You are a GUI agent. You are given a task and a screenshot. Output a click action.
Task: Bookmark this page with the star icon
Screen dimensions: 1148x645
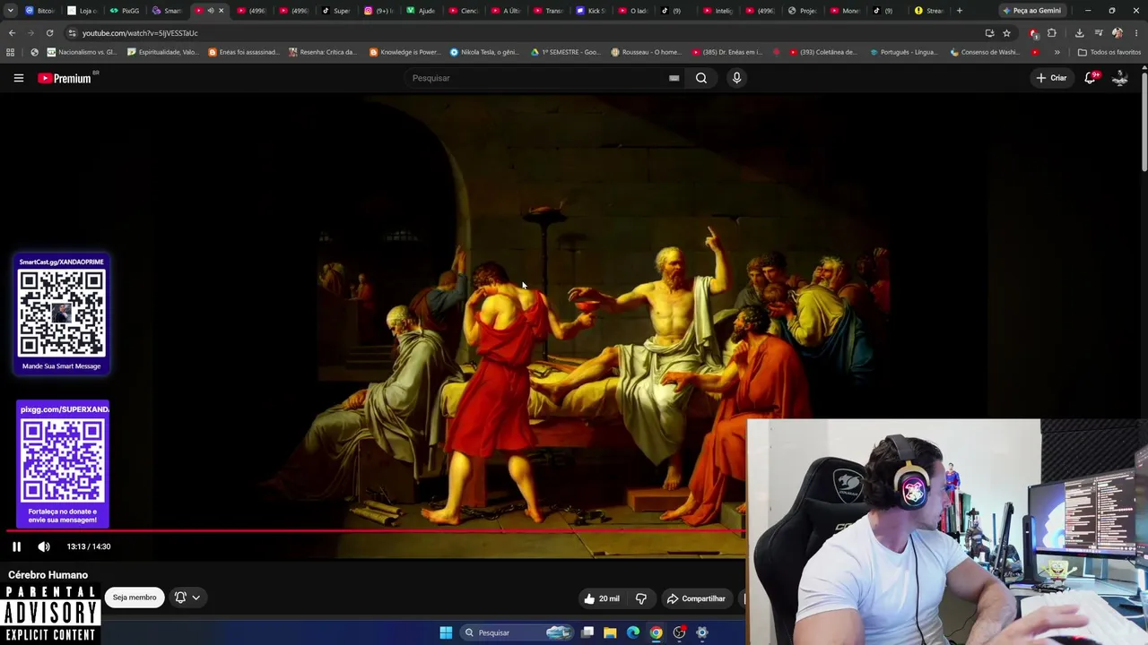pos(1006,33)
